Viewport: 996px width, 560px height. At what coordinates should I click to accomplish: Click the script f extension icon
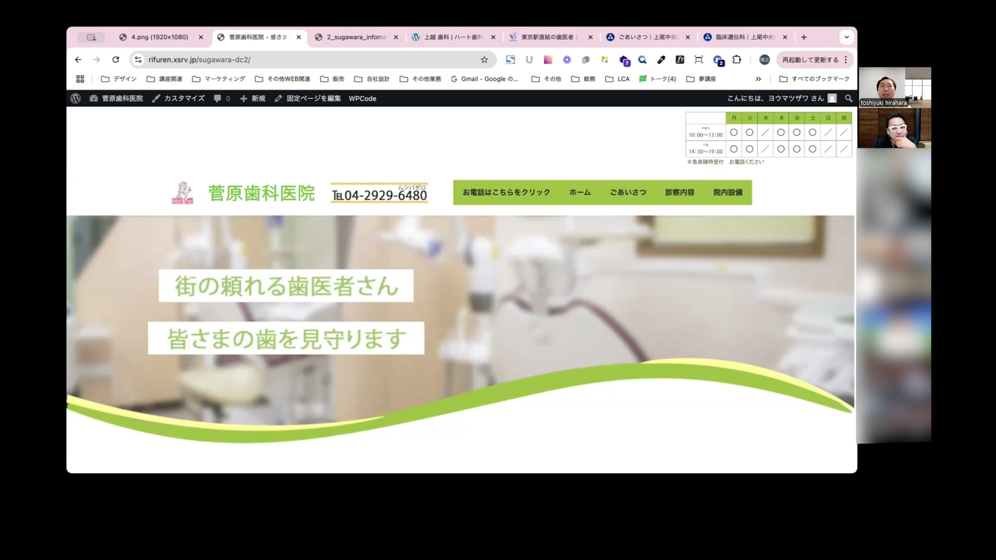click(x=680, y=60)
